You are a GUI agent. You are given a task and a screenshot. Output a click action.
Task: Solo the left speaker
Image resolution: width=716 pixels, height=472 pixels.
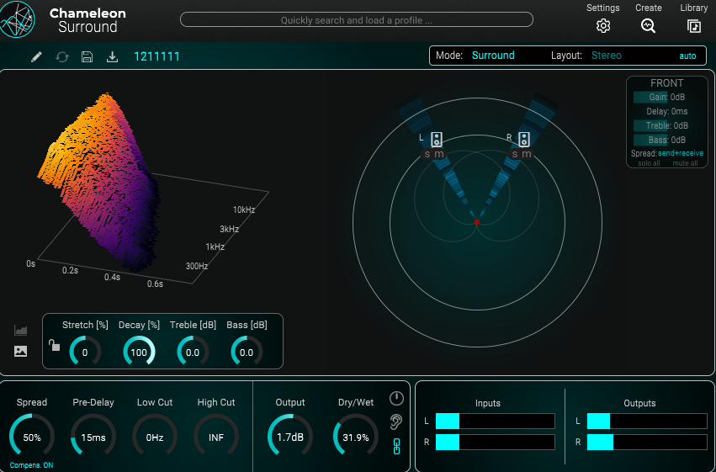point(427,154)
